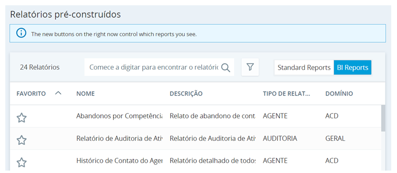This screenshot has height=173, width=397.
Task: Click the info icon in the banner
Action: pos(21,33)
